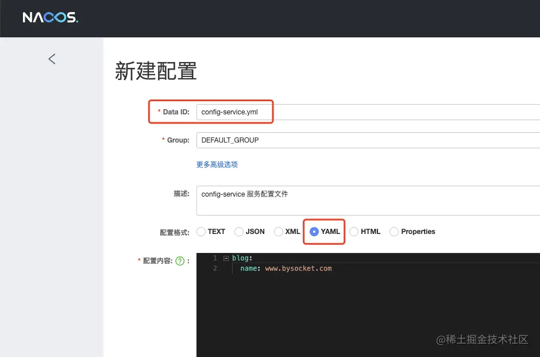The image size is (540, 357).
Task: Click the 配置内容 label
Action: 158,261
